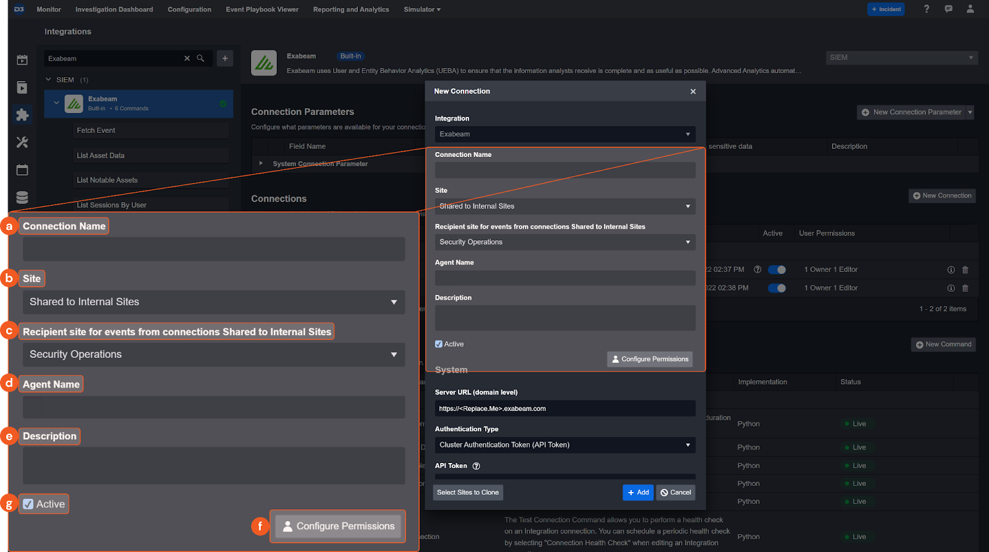
Task: Click the Add button in the dialog
Action: (638, 493)
